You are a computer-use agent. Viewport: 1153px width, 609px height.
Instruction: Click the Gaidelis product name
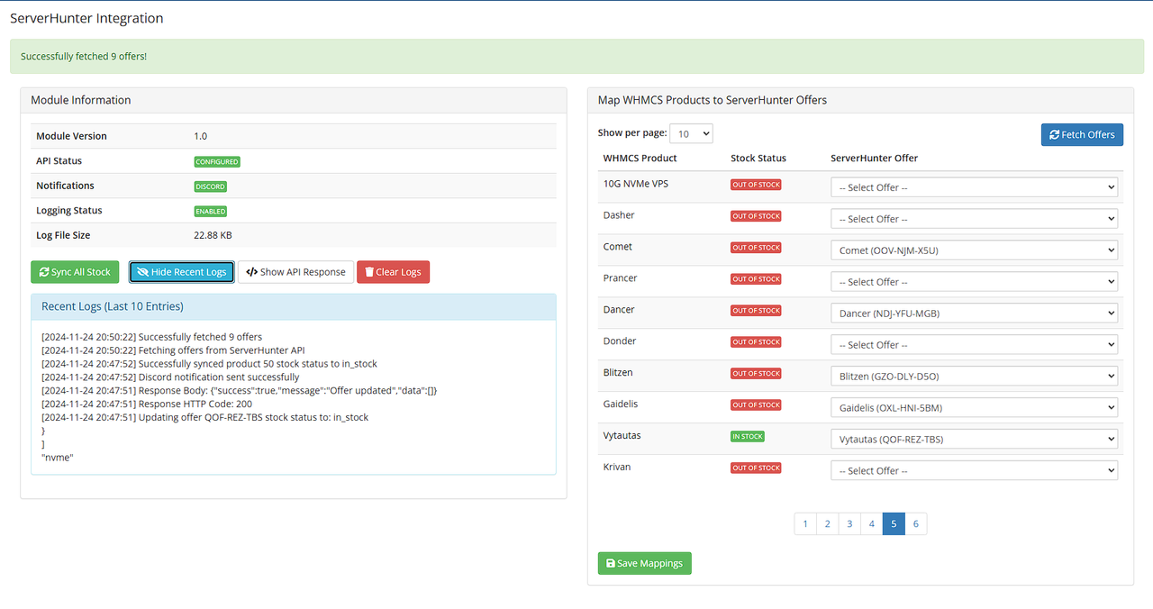tap(621, 404)
